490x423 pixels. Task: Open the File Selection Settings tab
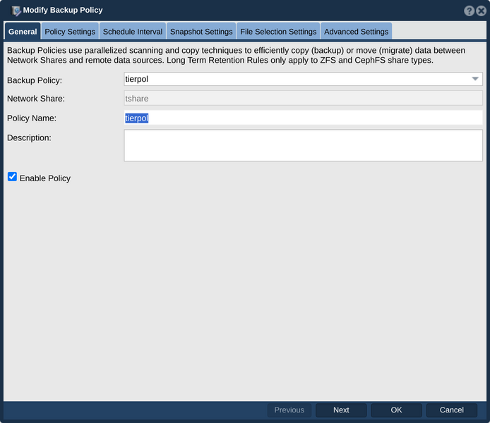(x=278, y=32)
